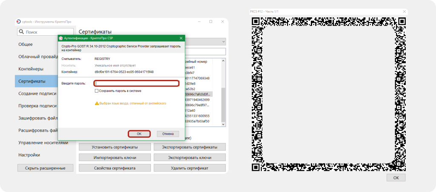The width and height of the screenshot is (436, 192).
Task: Click Удалить сертификат button
Action: point(189,168)
